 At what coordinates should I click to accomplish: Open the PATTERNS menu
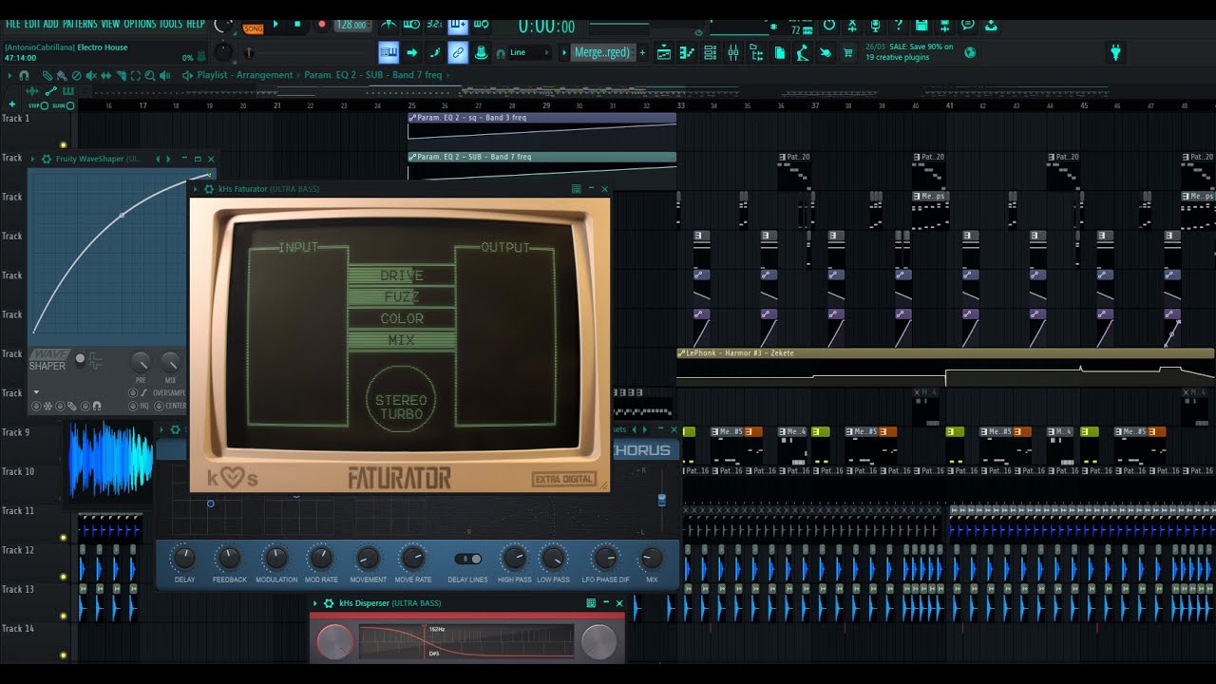[80, 24]
